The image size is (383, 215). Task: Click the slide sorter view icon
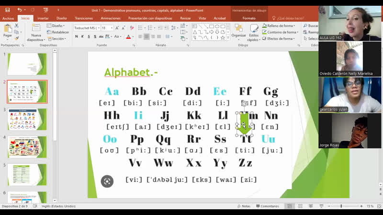point(299,206)
